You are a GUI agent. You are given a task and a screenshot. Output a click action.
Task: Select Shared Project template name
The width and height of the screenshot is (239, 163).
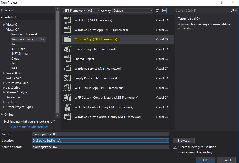click(84, 59)
